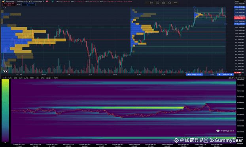Open the go-to-date calendar icon
Viewport: 246px width, 147px height.
(x=56, y=78)
